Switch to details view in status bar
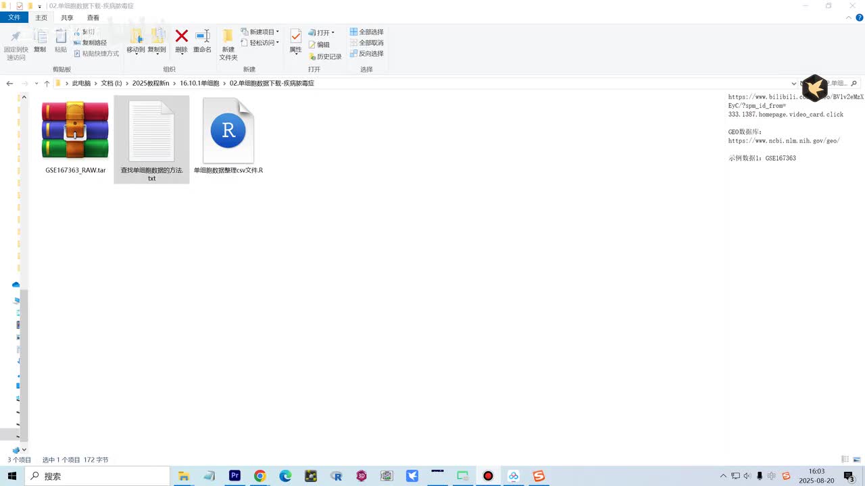Screen dimensions: 865x486 845,460
